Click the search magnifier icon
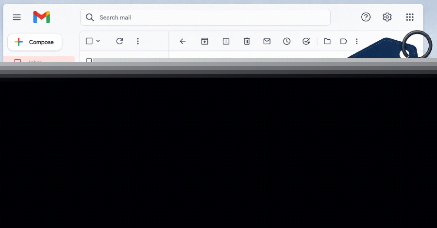Screen dimensions: 437x228 pos(90,17)
